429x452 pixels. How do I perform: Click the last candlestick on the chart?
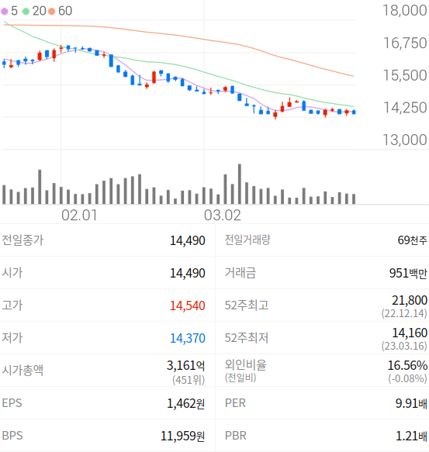coord(354,112)
